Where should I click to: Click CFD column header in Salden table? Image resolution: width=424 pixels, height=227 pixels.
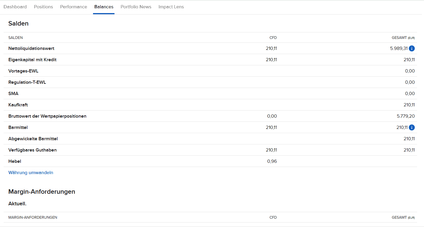coord(273,38)
